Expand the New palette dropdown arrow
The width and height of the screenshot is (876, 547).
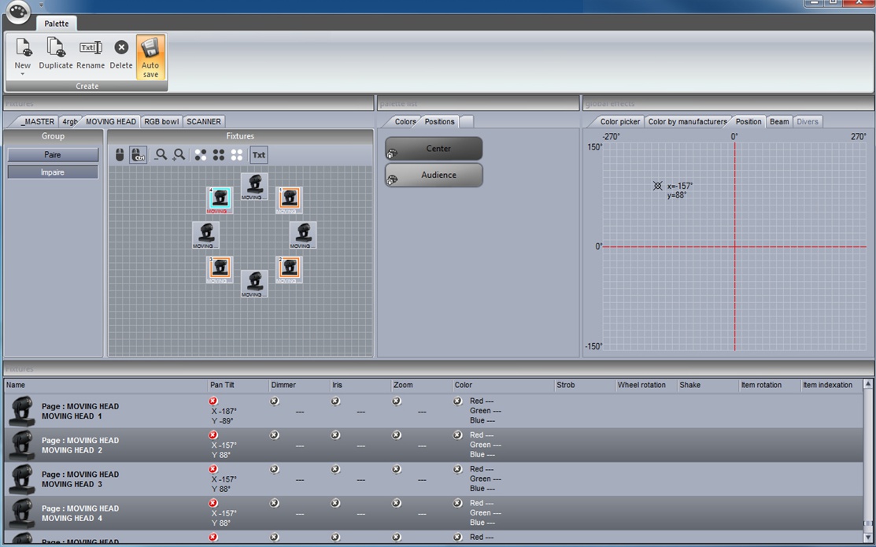(22, 75)
